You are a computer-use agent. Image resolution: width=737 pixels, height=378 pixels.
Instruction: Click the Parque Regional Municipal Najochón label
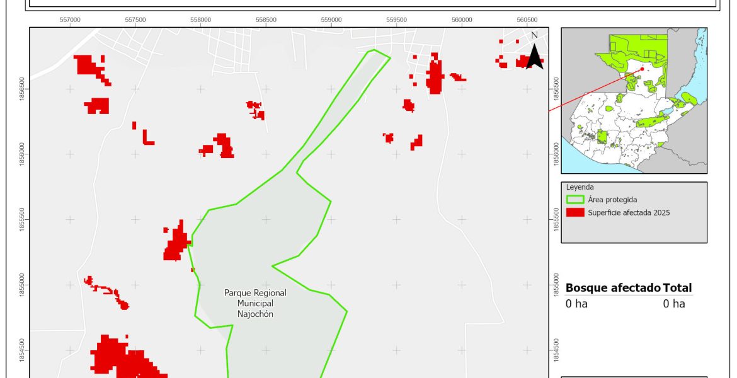(255, 303)
